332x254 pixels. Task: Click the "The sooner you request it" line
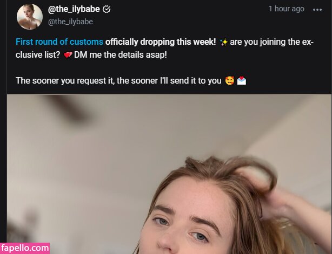pyautogui.click(x=65, y=81)
